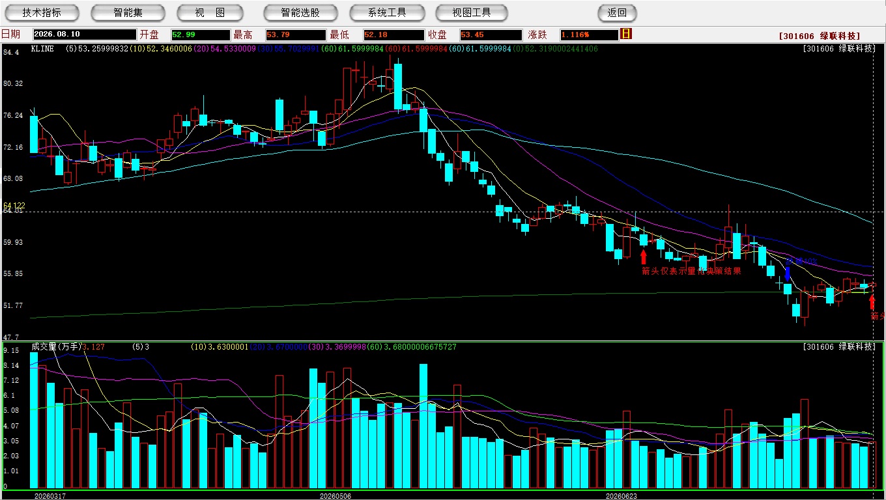
Task: Click the 返回 button
Action: point(617,12)
